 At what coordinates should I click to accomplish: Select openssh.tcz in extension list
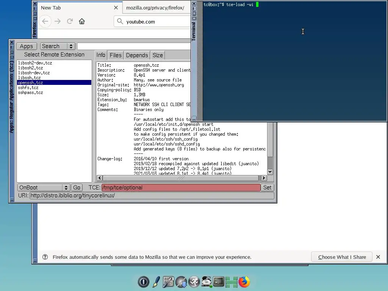point(54,83)
